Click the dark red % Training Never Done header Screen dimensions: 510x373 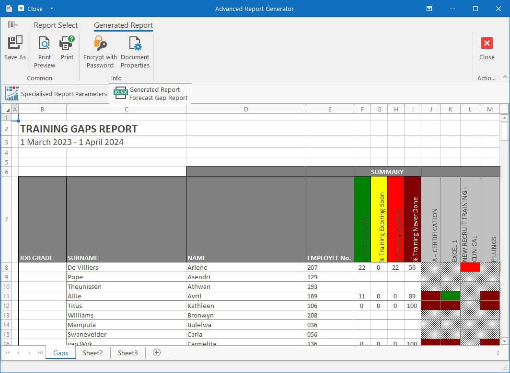(x=413, y=219)
